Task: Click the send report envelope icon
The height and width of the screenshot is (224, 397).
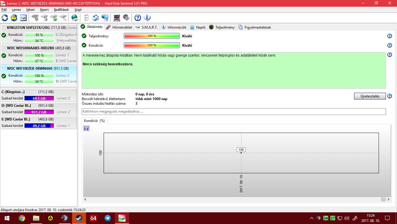Action: [96, 18]
